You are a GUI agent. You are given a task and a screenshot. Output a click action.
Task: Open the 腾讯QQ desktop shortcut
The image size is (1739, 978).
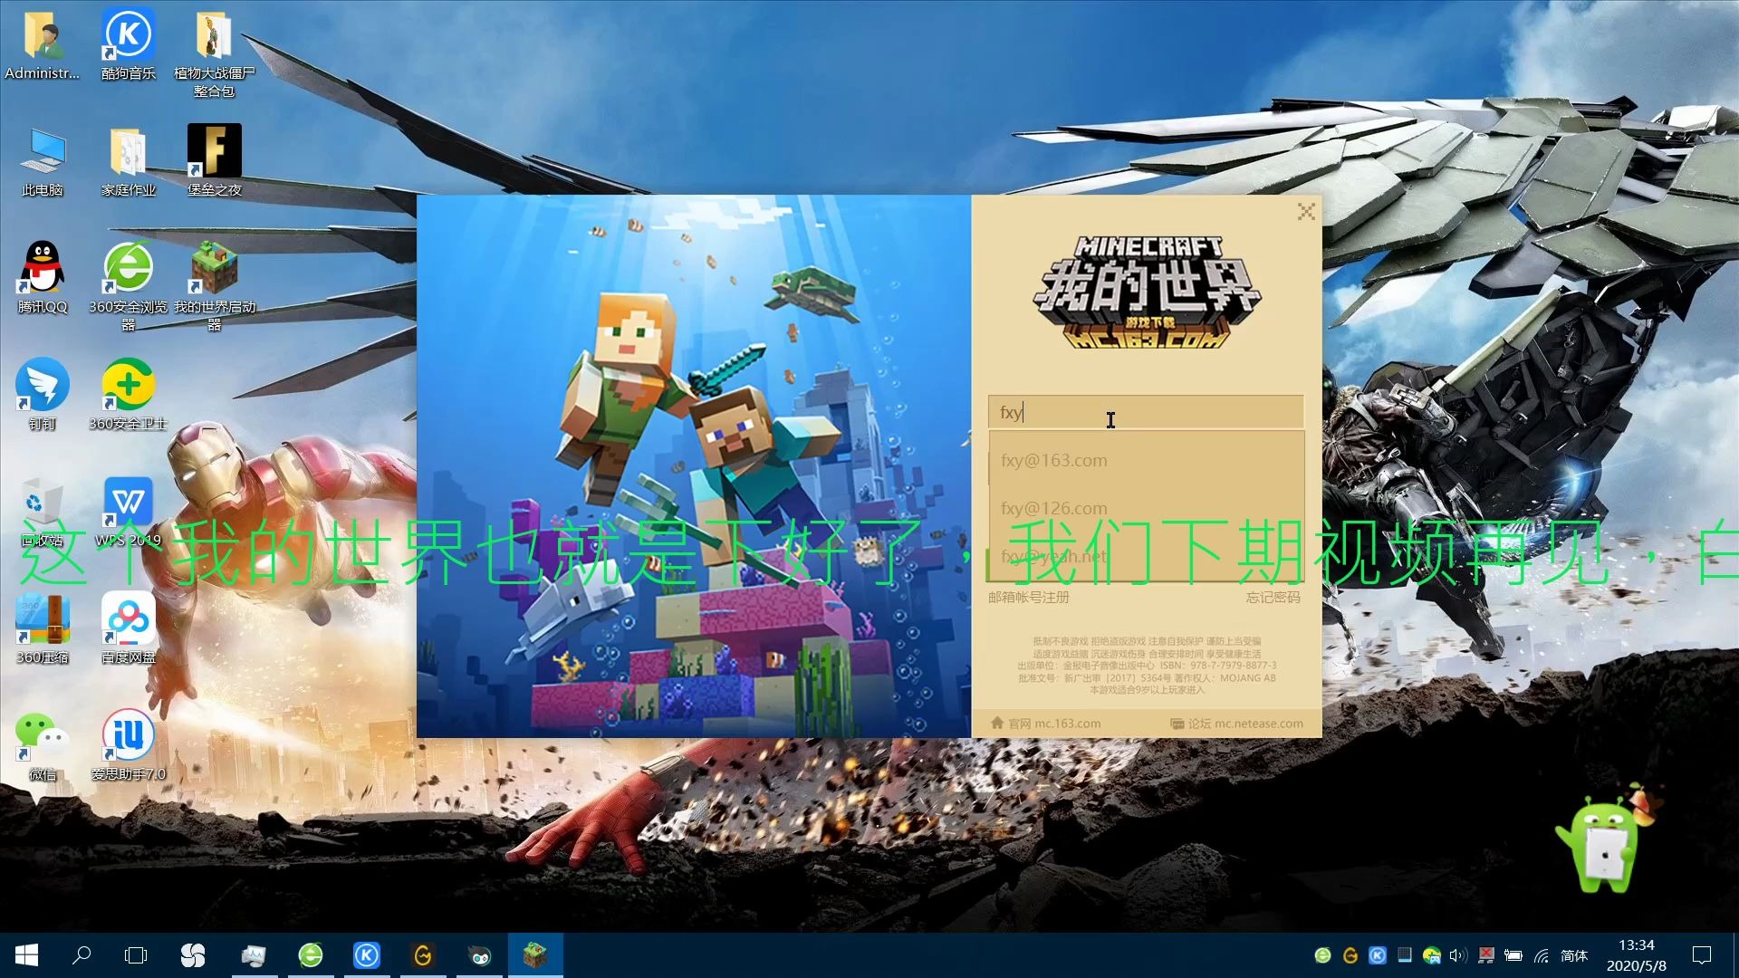[43, 279]
